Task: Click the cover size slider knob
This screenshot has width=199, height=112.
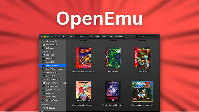Action: tap(64, 37)
